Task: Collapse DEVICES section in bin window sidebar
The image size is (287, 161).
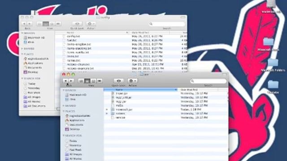Action: (x=64, y=90)
